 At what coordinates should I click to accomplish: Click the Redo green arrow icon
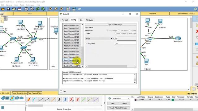43,9
